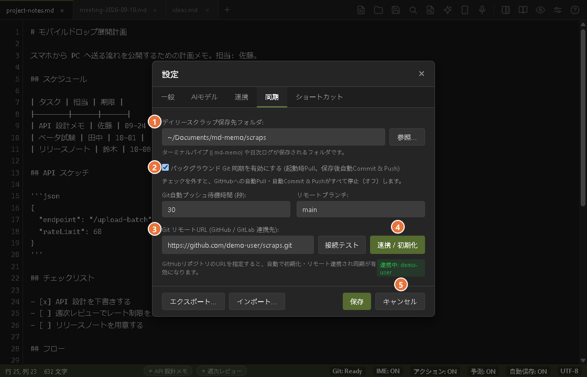This screenshot has height=377, width=587.
Task: Click the 接続テスト button
Action: [342, 245]
